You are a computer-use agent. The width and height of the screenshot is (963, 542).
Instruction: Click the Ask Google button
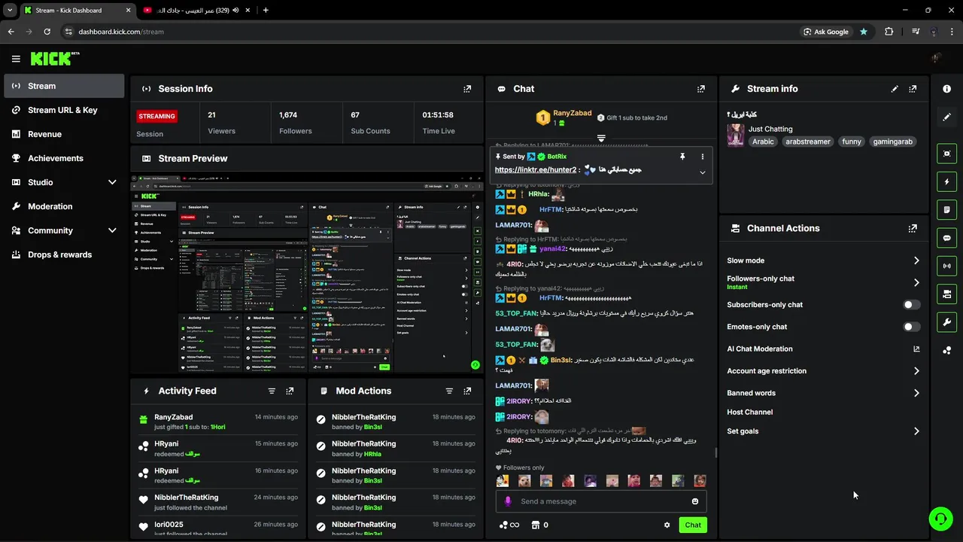click(826, 32)
